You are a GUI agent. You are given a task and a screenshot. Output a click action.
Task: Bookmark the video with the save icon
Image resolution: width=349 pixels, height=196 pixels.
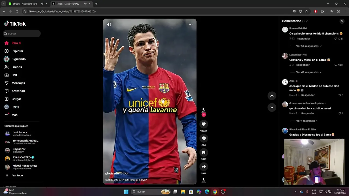204,152
